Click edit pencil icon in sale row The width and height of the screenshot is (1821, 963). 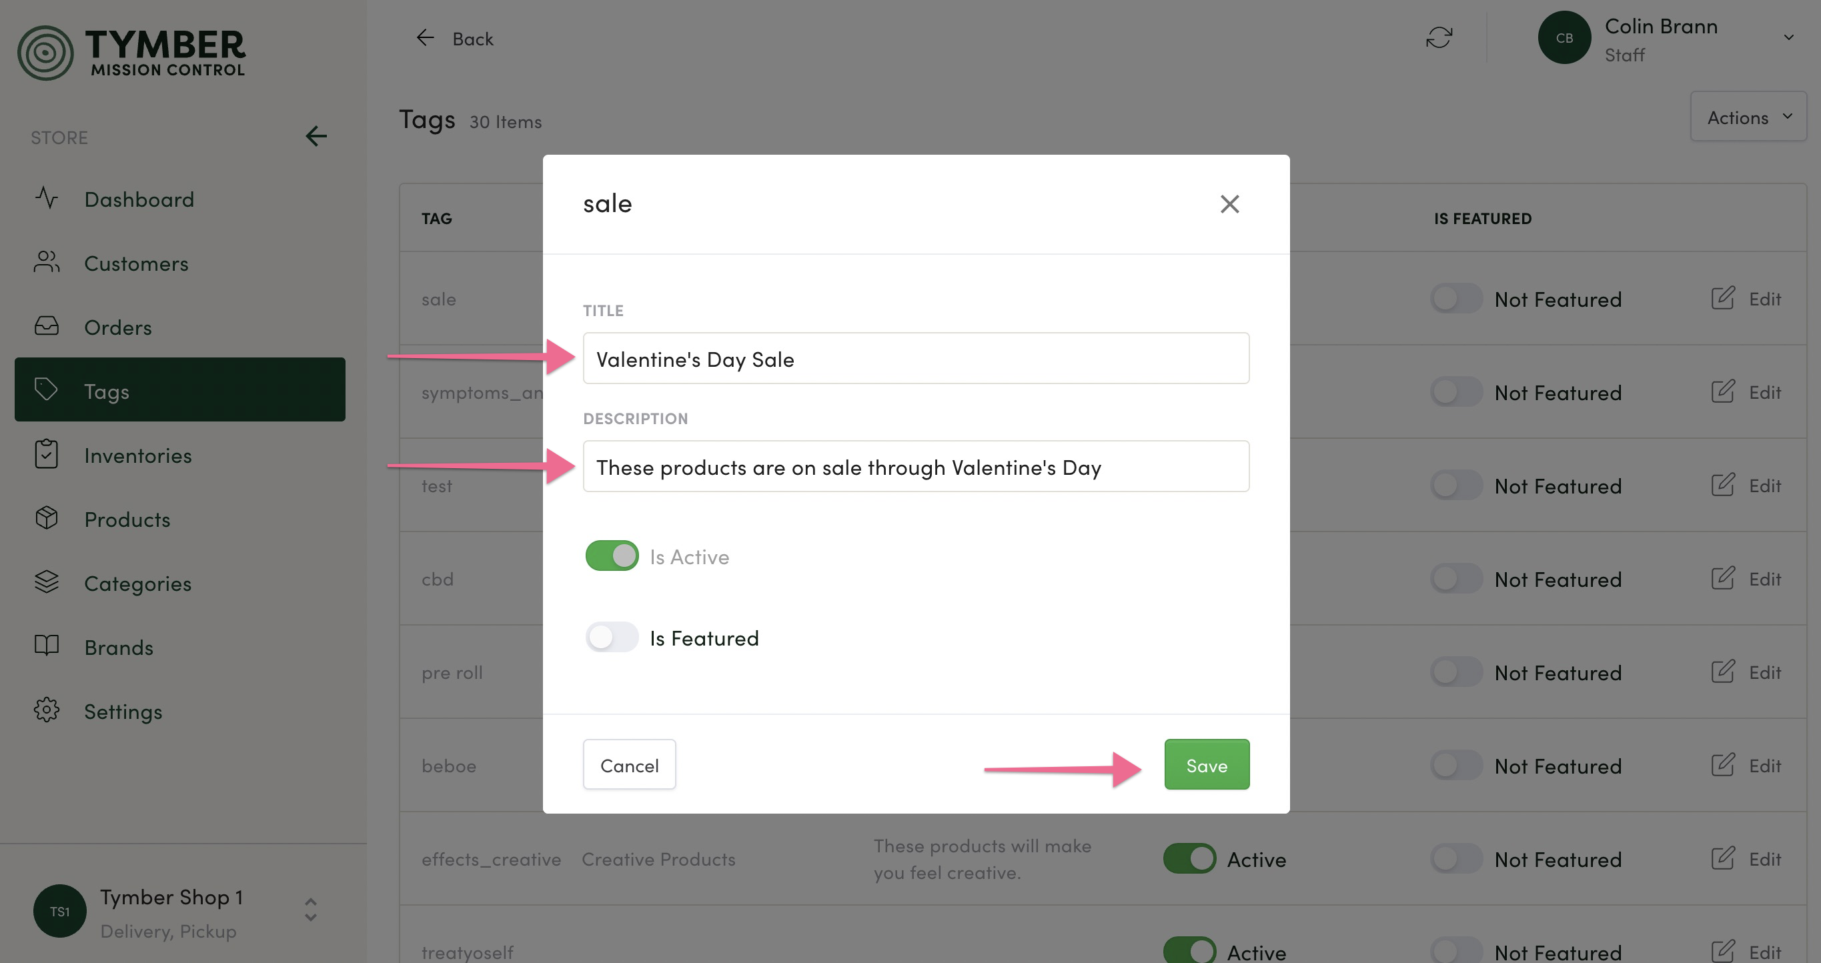1723,298
